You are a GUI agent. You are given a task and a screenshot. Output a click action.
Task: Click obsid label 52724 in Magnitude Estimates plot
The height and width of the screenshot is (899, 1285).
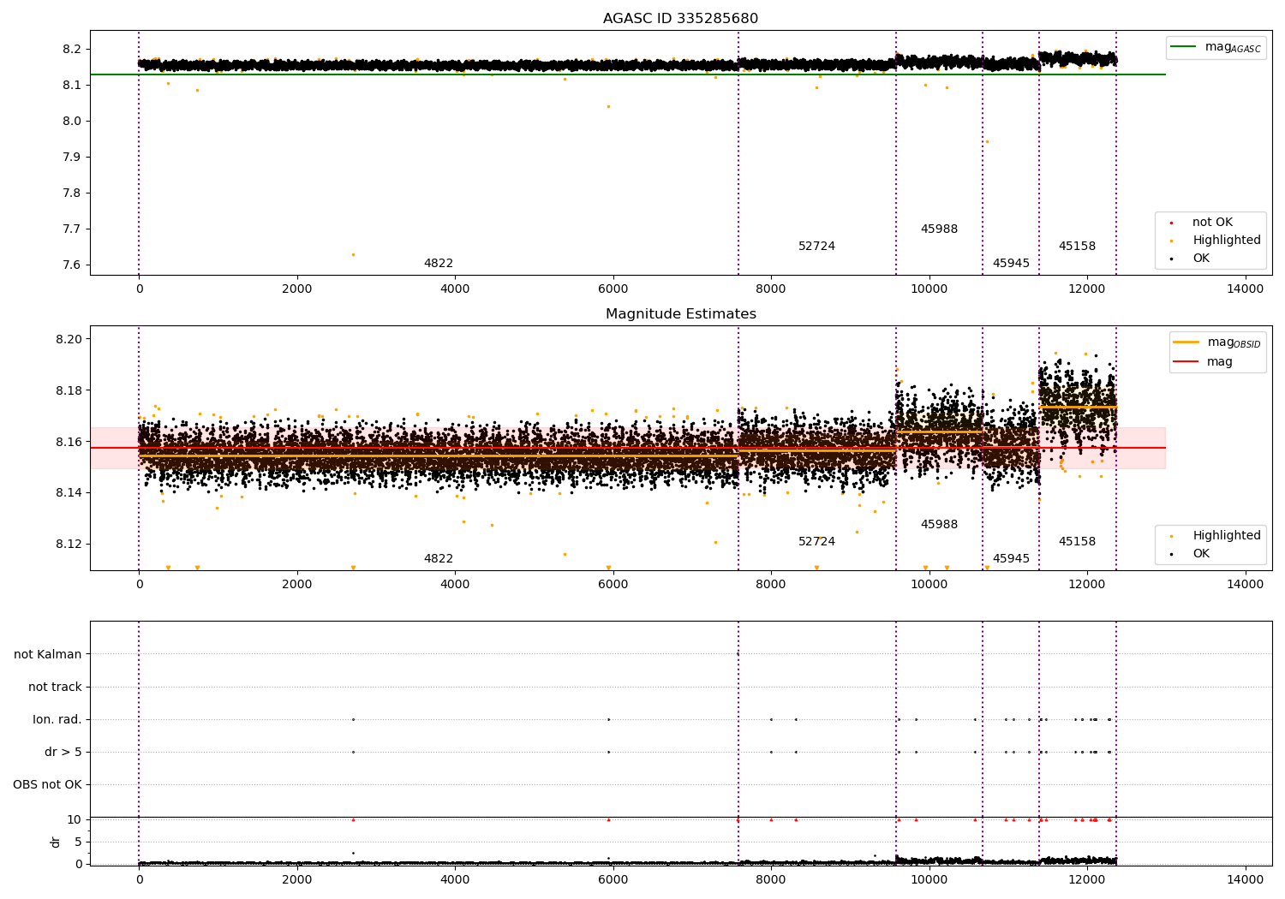point(816,542)
